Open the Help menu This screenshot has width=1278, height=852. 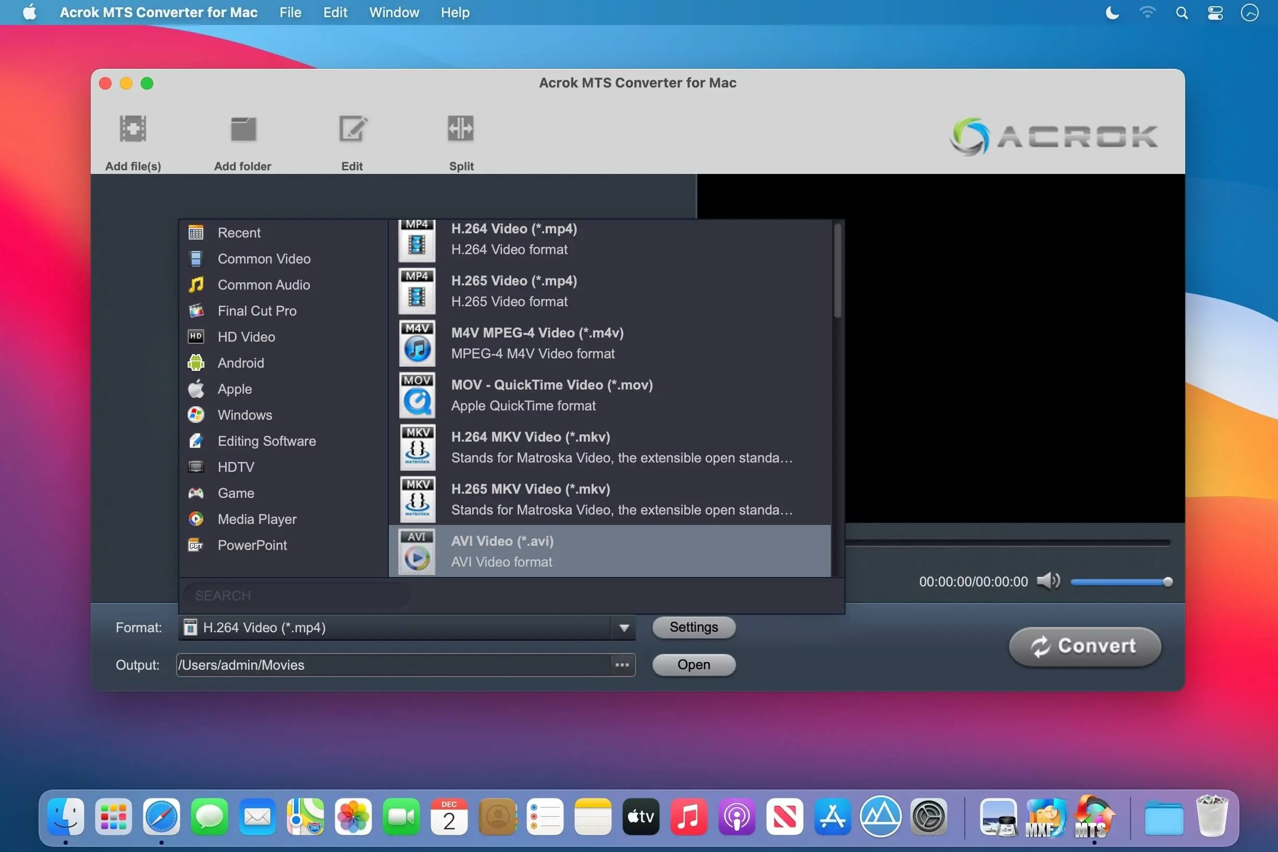[x=454, y=12]
